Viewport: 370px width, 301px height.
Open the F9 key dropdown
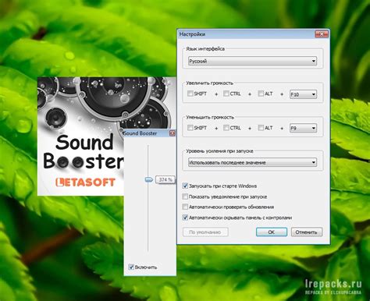coord(303,128)
